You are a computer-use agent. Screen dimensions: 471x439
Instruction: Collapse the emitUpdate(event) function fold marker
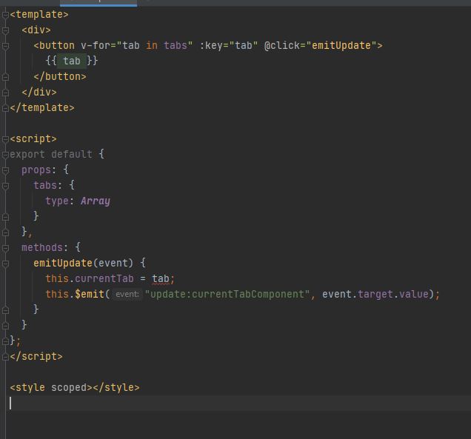click(5, 264)
